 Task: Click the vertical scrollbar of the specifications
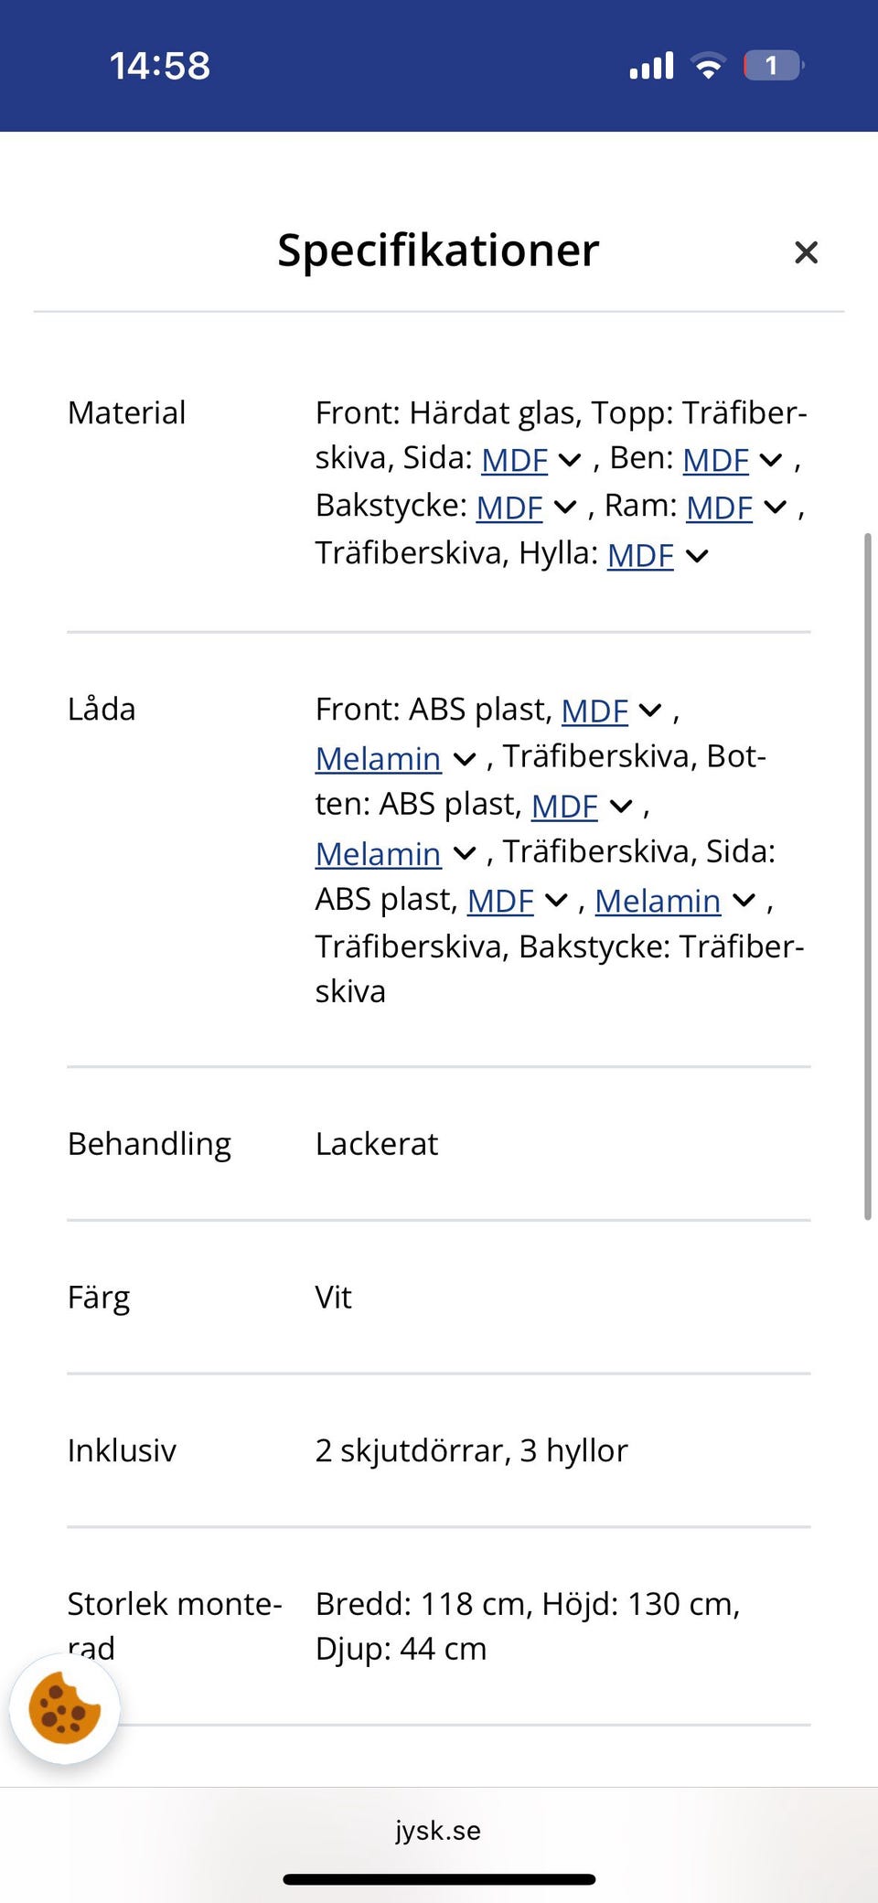(867, 876)
